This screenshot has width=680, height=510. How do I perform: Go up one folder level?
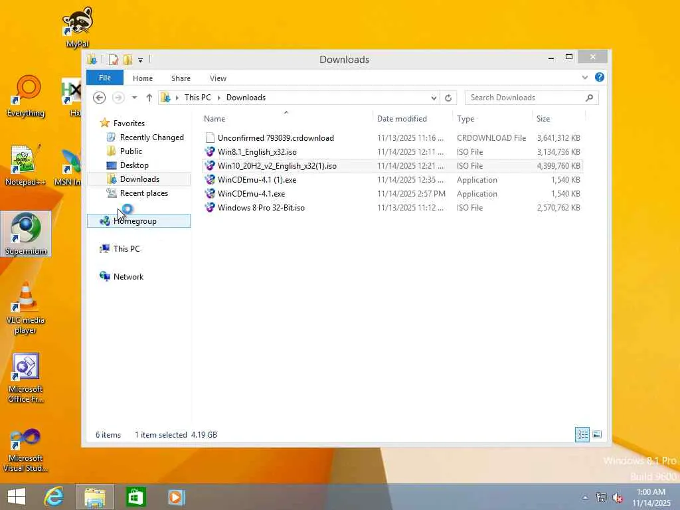click(x=149, y=98)
